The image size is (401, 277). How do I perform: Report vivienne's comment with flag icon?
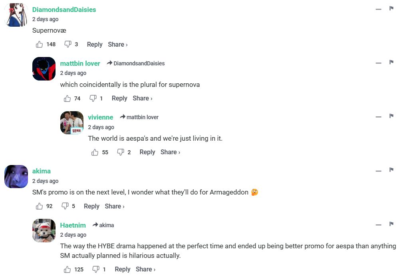pos(391,116)
